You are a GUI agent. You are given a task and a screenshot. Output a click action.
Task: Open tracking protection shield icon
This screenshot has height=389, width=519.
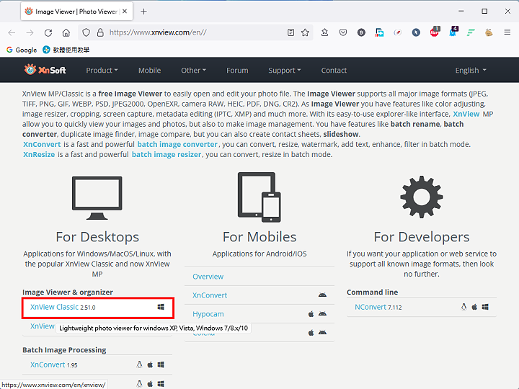[86, 32]
